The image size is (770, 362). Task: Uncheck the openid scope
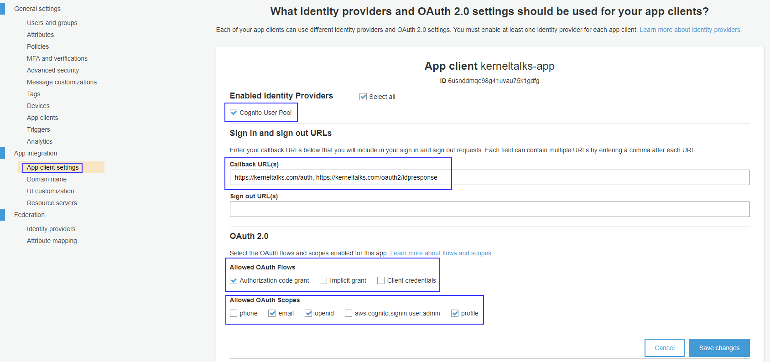[308, 313]
